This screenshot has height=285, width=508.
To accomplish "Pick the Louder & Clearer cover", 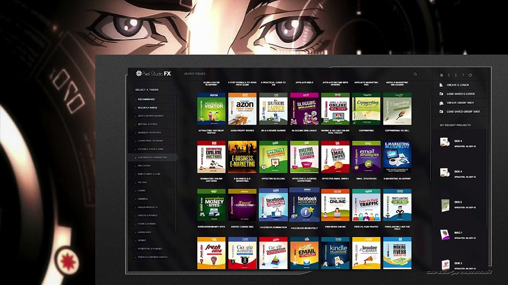I will (366, 253).
